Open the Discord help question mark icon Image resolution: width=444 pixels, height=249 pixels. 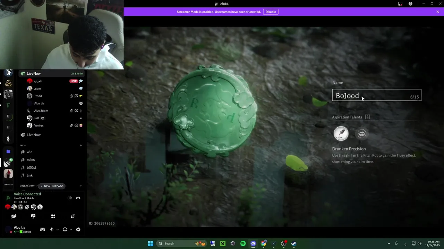point(410,4)
